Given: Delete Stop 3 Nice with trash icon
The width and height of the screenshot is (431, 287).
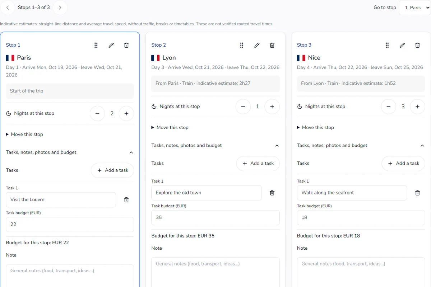Looking at the screenshot, I should (417, 45).
